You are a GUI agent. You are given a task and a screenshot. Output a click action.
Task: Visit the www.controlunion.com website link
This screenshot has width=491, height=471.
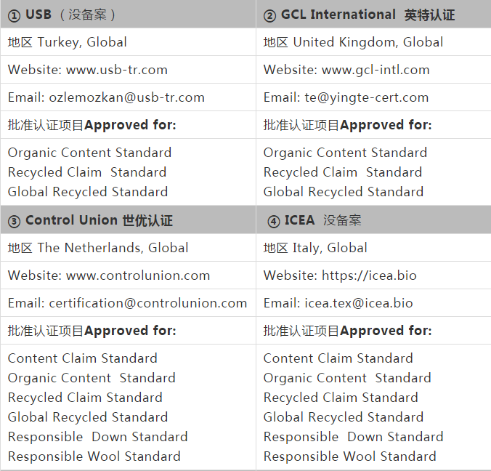coord(138,275)
